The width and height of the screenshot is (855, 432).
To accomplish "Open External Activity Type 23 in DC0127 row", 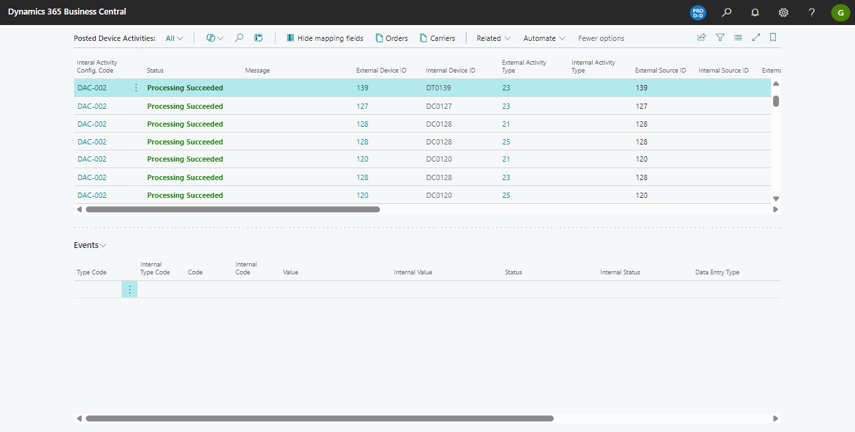I will point(506,106).
